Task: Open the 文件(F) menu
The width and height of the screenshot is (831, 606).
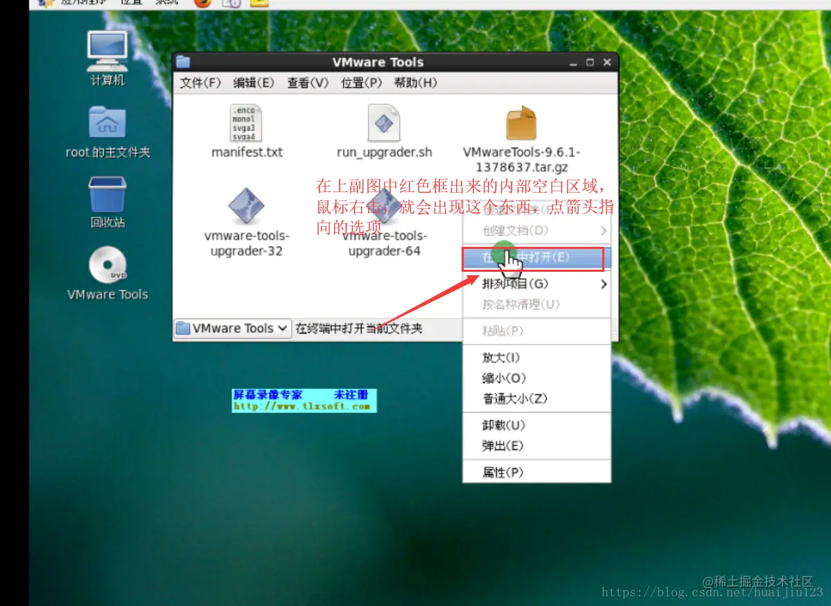Action: point(200,83)
